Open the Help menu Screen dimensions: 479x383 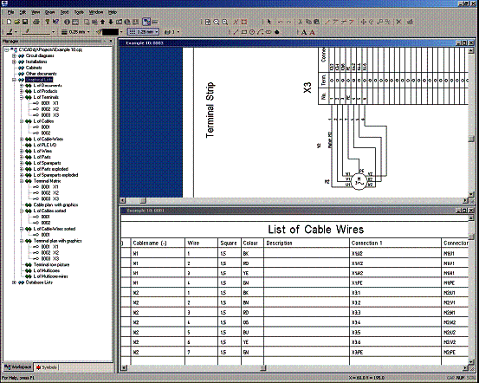(113, 12)
